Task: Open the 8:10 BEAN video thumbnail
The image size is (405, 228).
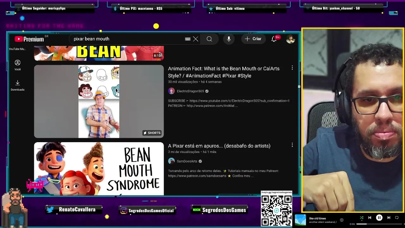Action: point(99,53)
